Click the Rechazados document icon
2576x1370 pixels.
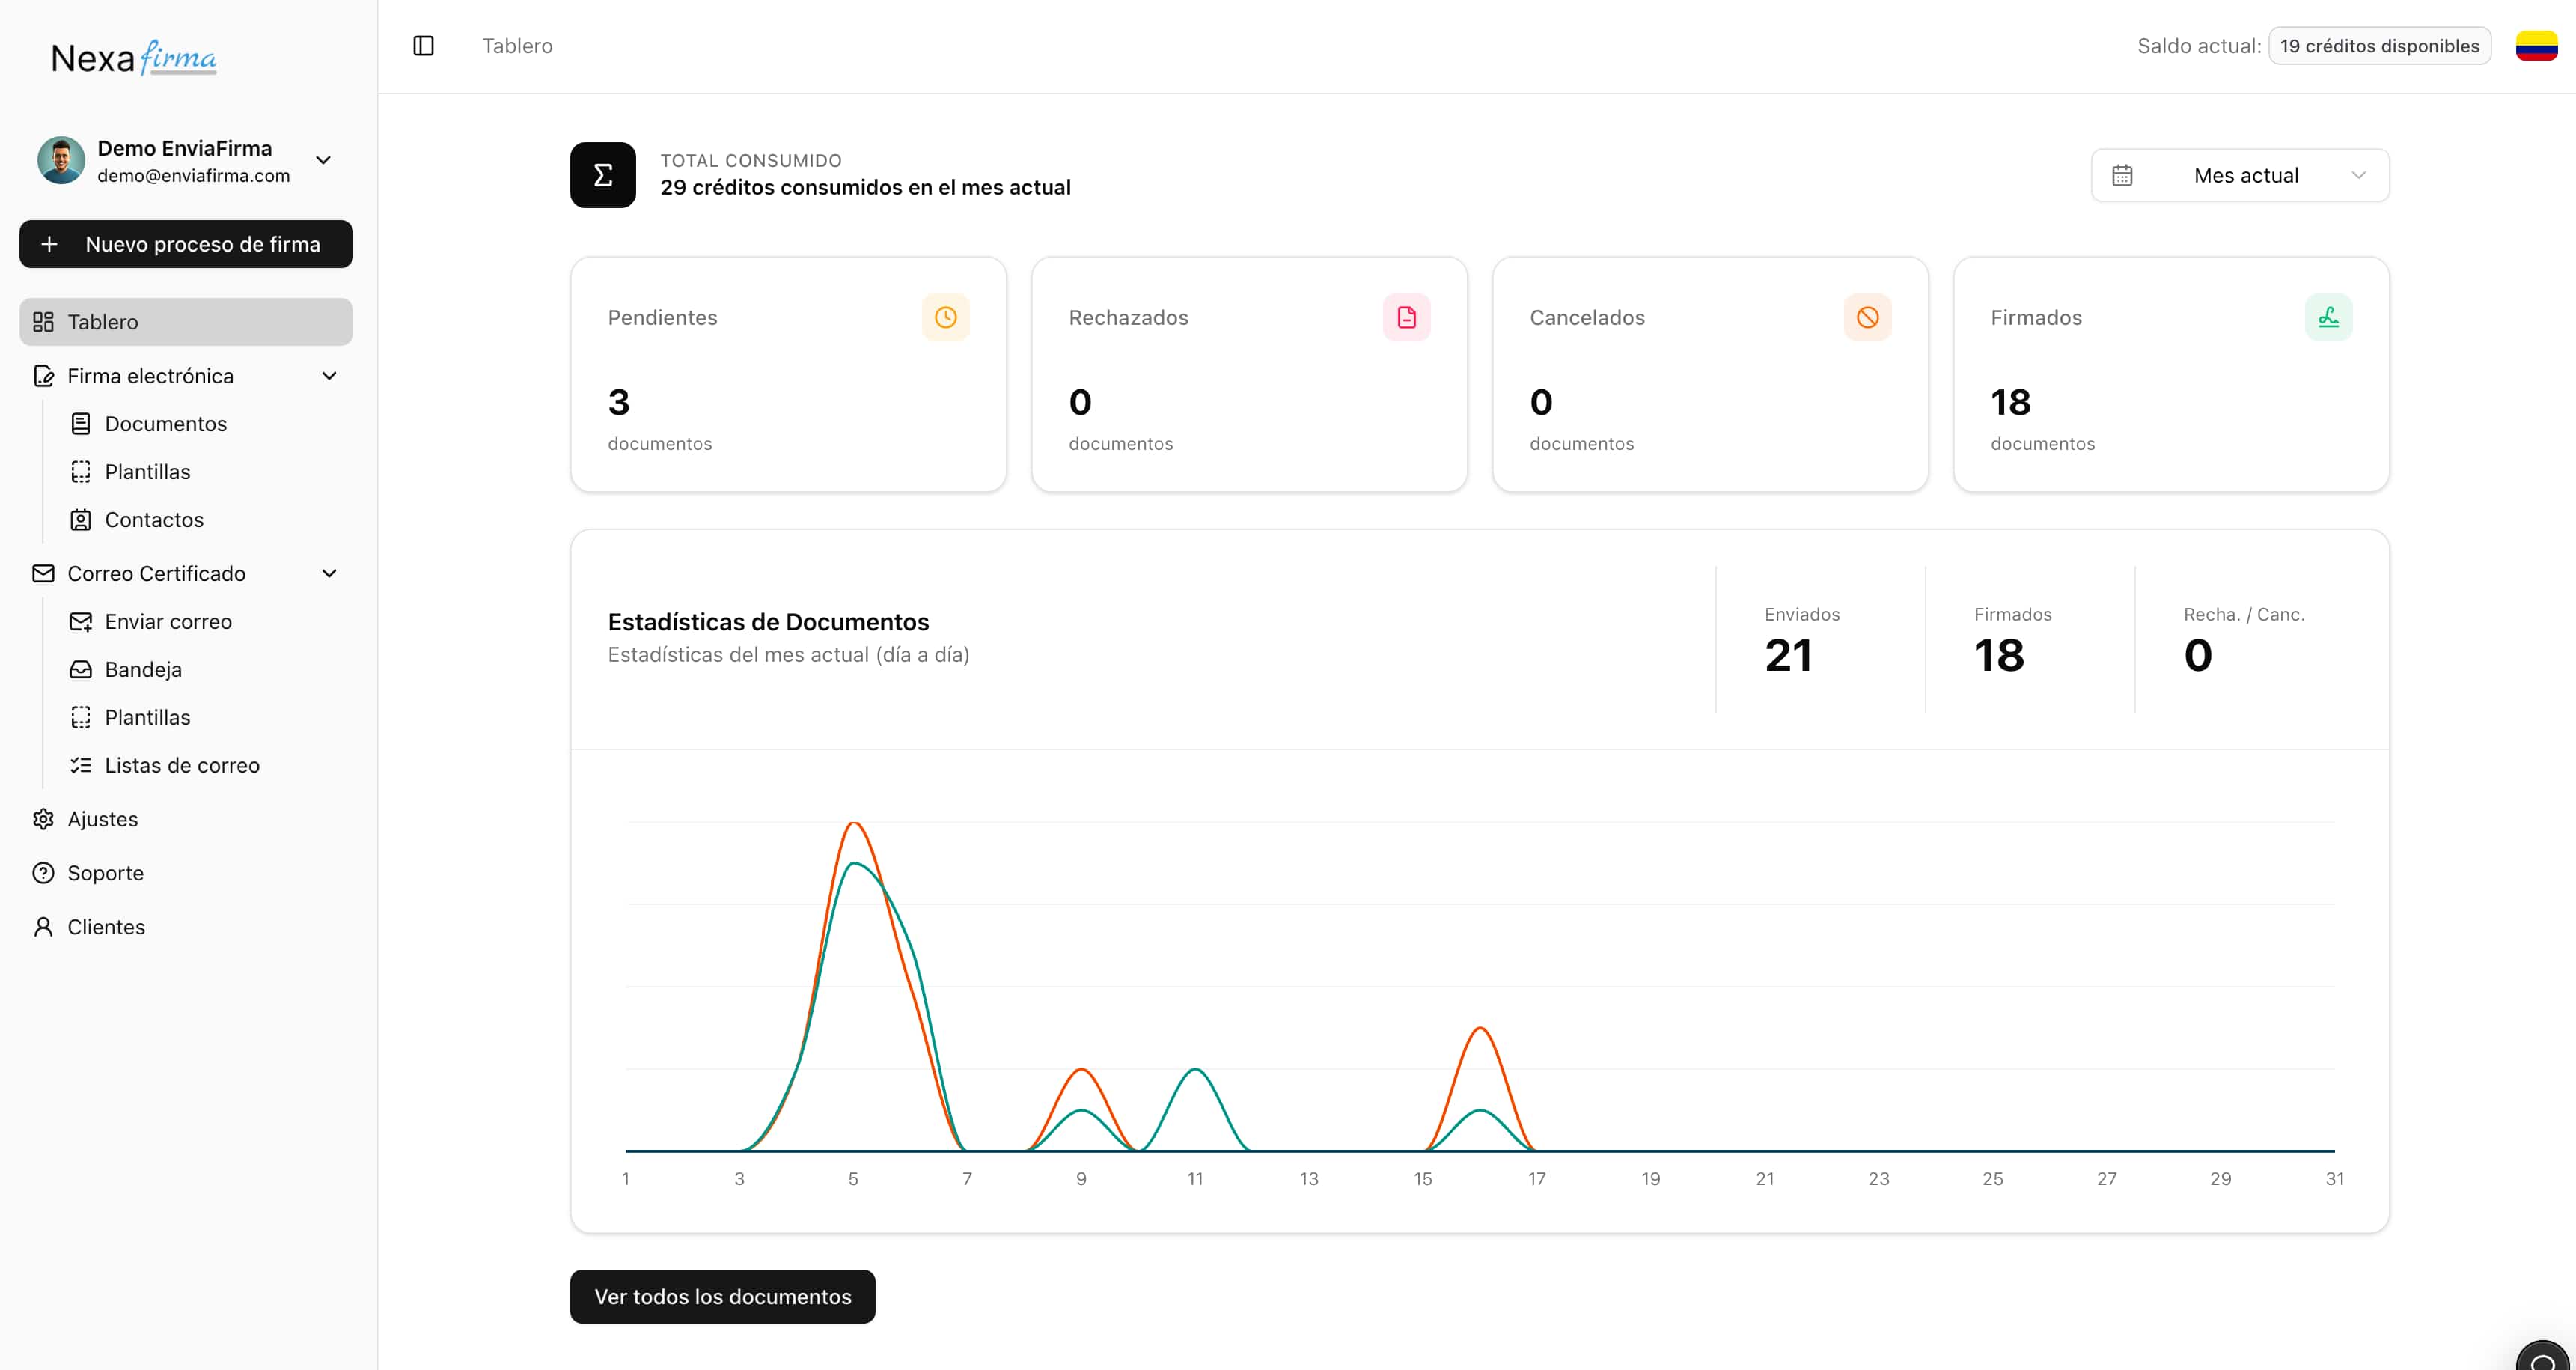point(1406,317)
